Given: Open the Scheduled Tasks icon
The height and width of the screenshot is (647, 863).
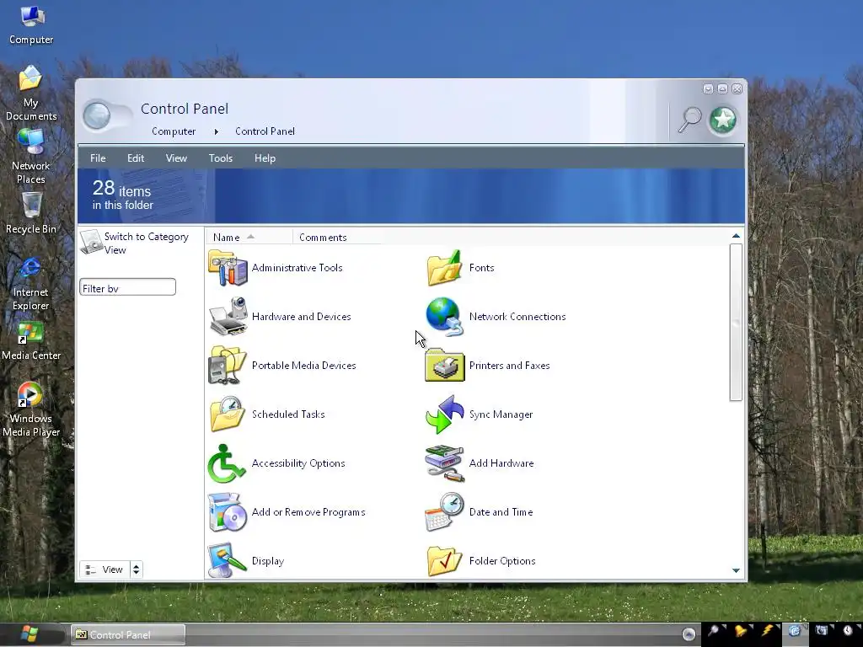Looking at the screenshot, I should click(228, 414).
